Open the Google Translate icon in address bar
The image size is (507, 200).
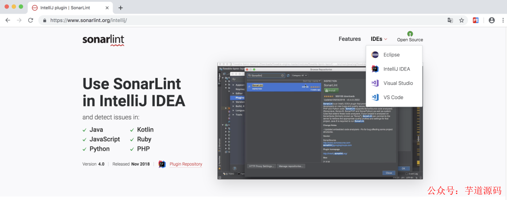(x=450, y=20)
